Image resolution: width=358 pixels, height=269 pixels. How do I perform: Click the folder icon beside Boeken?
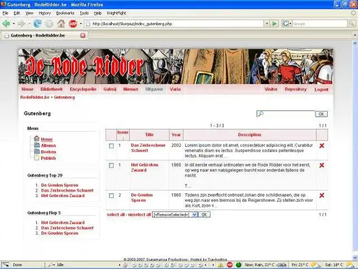pyautogui.click(x=37, y=151)
